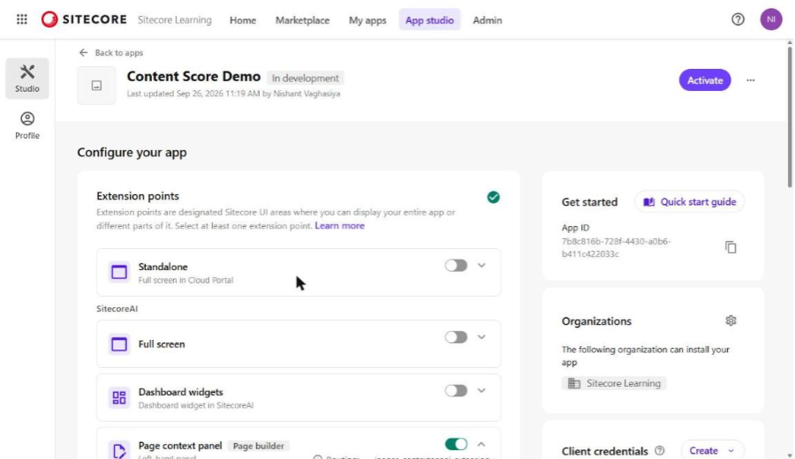
Task: Click the Page context panel icon
Action: pos(119,450)
